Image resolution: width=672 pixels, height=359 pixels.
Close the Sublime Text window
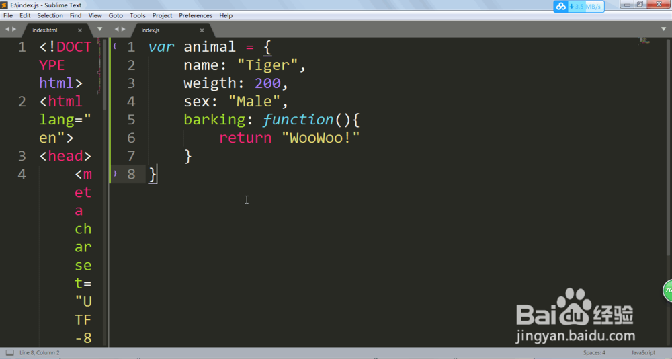(x=659, y=4)
